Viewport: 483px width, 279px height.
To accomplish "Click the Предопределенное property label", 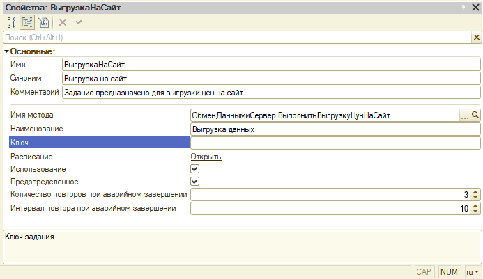I will (x=45, y=182).
